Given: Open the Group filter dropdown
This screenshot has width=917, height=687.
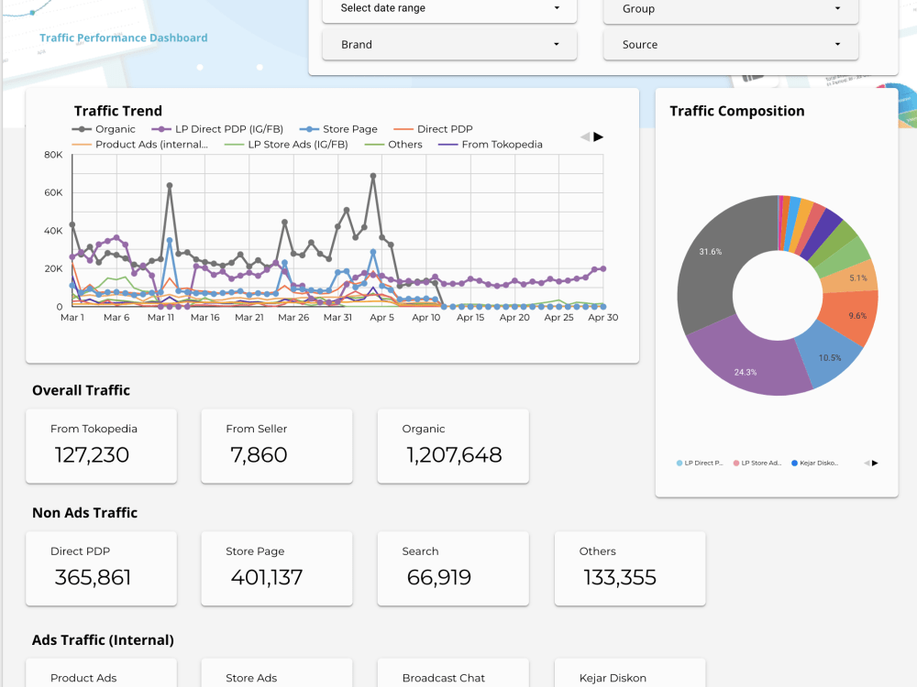Looking at the screenshot, I should point(731,10).
